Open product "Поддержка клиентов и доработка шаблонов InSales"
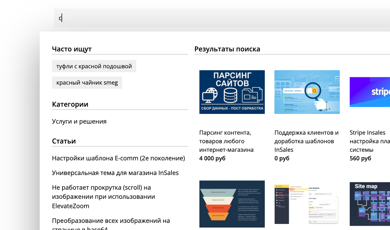This screenshot has height=230, width=390. 307,141
